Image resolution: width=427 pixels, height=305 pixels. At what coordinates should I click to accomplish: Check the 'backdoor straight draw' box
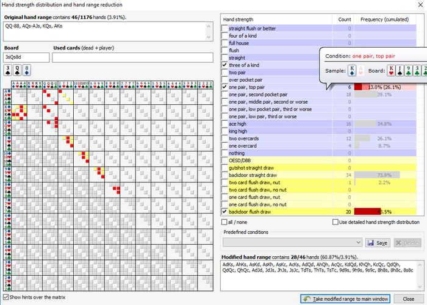coord(224,175)
